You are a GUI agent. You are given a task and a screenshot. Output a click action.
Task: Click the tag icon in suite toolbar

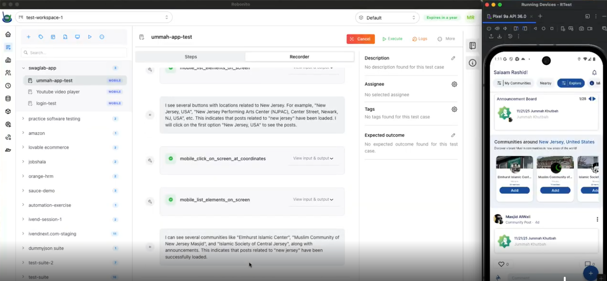(41, 37)
